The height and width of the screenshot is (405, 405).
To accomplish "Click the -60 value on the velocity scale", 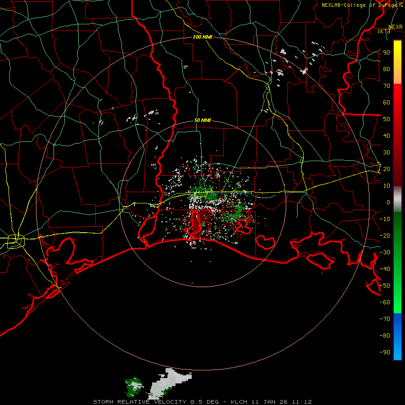I will tap(385, 302).
